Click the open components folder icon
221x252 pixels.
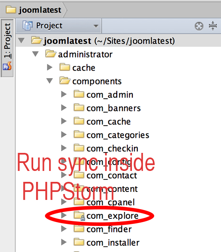(65, 81)
